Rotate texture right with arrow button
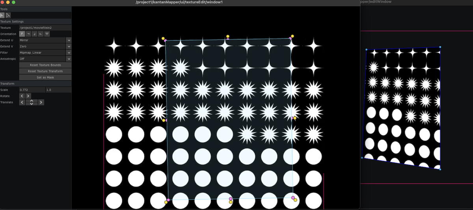 [28, 96]
